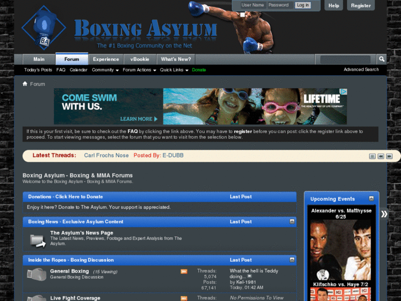The image size is (401, 301).
Task: Open Today's Posts link
Action: click(38, 70)
